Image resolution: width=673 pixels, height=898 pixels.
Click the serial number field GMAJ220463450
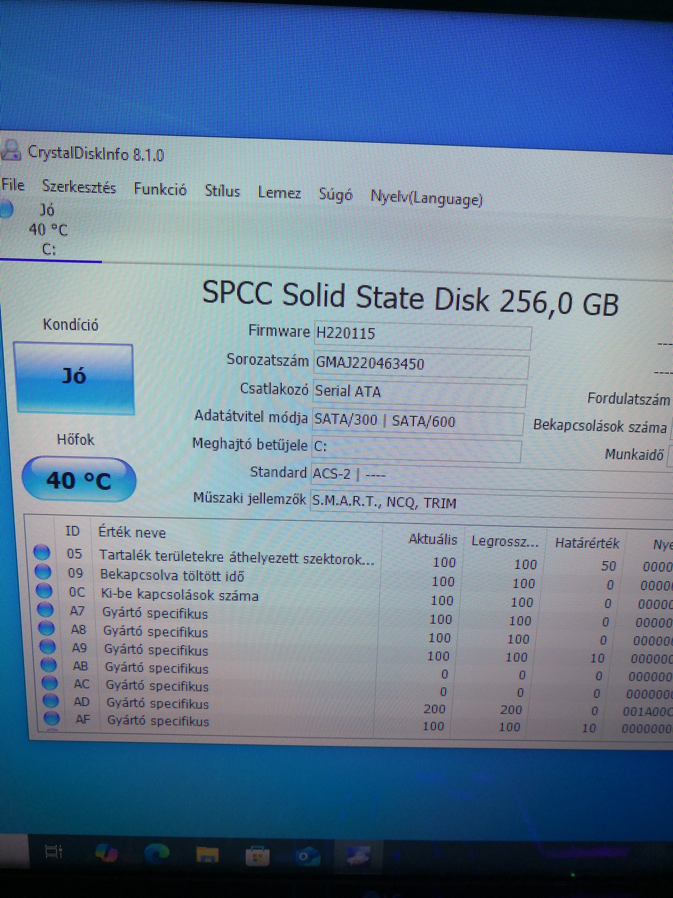pos(421,365)
